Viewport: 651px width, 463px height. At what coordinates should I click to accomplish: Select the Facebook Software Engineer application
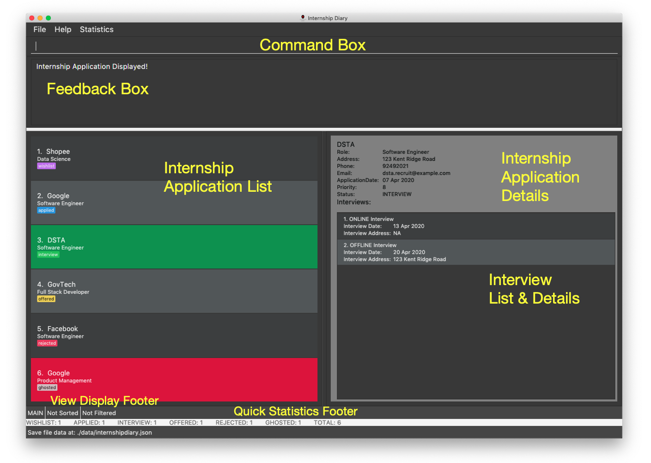click(174, 336)
